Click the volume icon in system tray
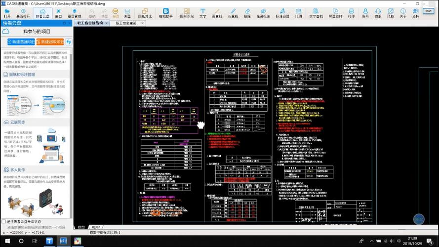439x247 pixels. [392, 241]
